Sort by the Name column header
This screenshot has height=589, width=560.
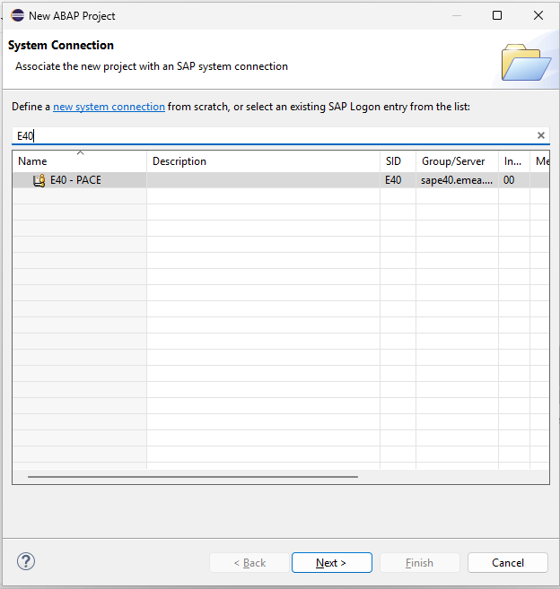(79, 161)
